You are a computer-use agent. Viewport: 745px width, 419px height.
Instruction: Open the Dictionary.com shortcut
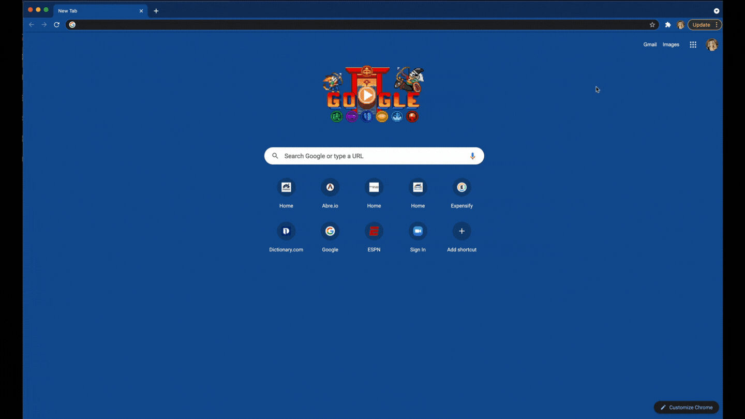286,237
